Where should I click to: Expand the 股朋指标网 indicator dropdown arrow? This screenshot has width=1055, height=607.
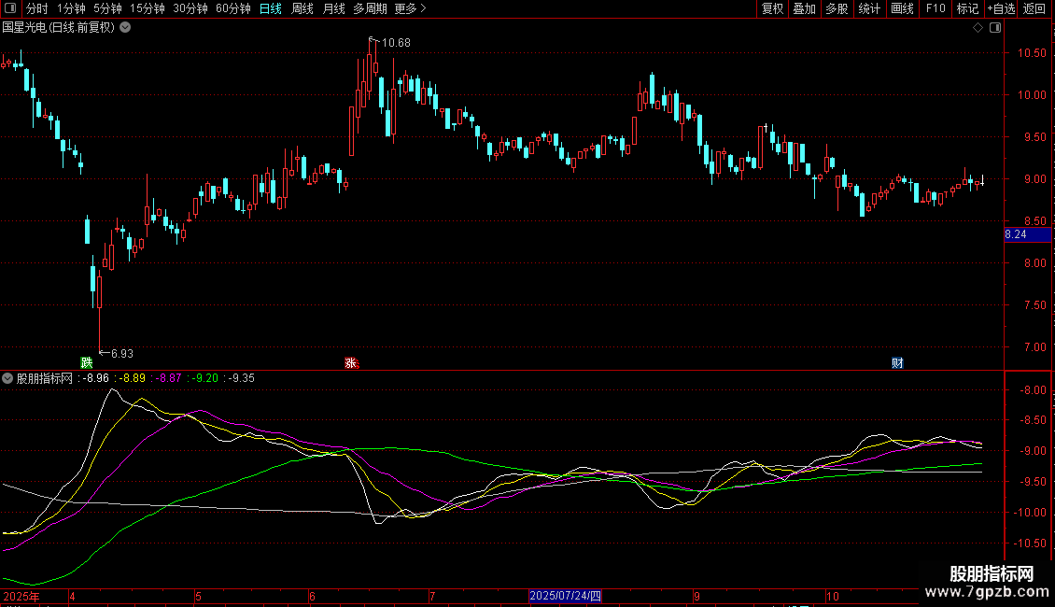pyautogui.click(x=8, y=378)
